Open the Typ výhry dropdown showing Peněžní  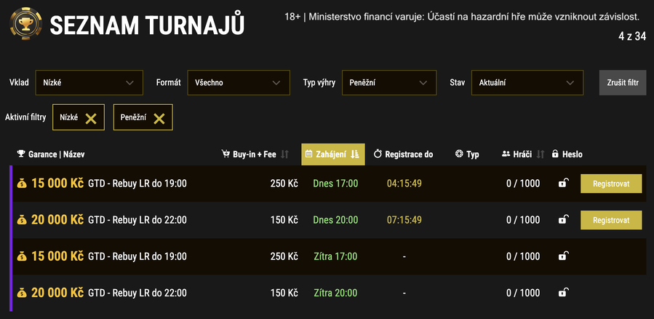[x=389, y=83]
